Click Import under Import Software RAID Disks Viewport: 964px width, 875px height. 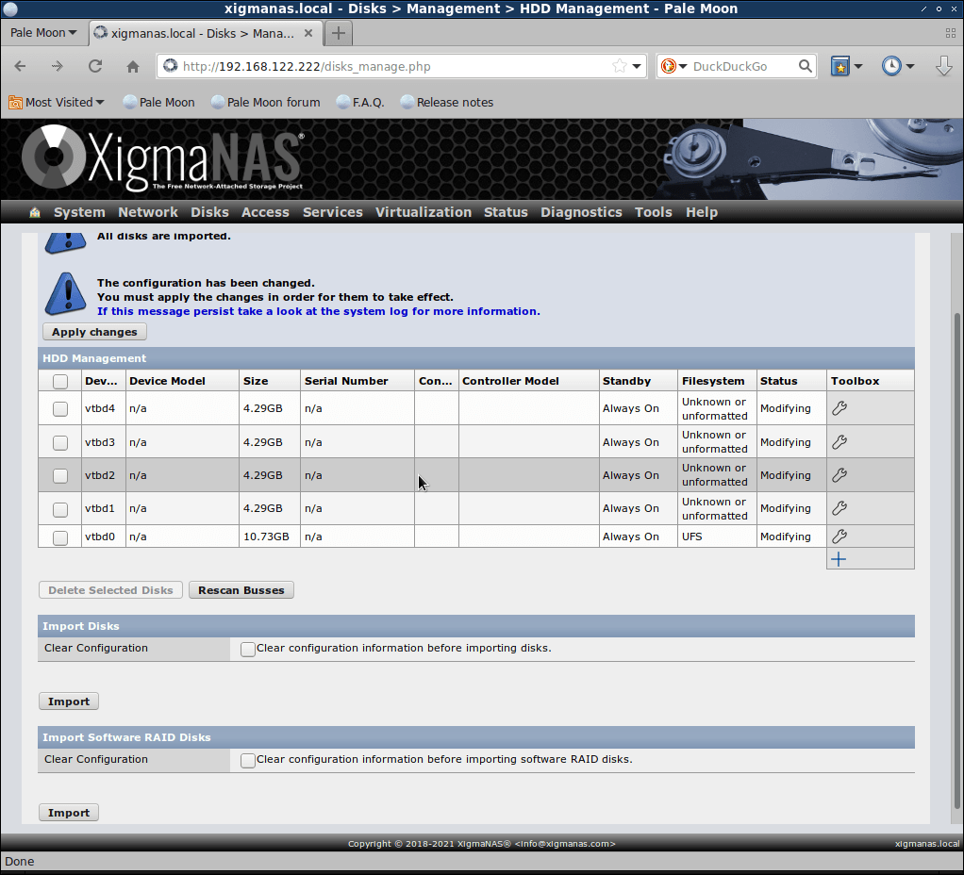[69, 813]
